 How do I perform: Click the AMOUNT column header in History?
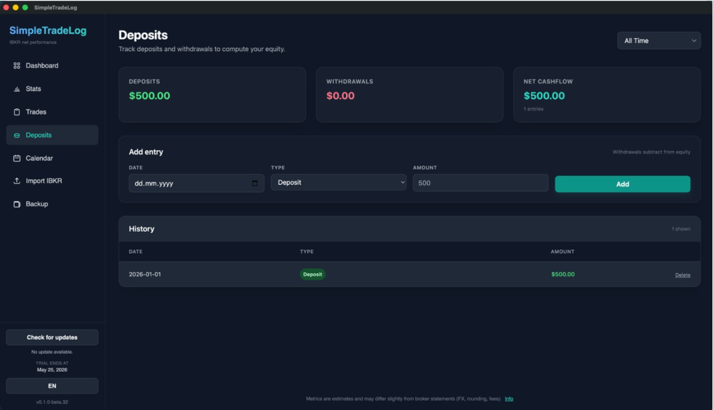click(563, 252)
